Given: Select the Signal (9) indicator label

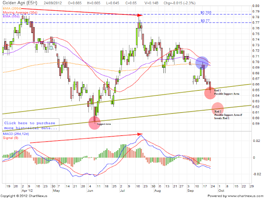Looking at the screenshot, I should 10,138.
